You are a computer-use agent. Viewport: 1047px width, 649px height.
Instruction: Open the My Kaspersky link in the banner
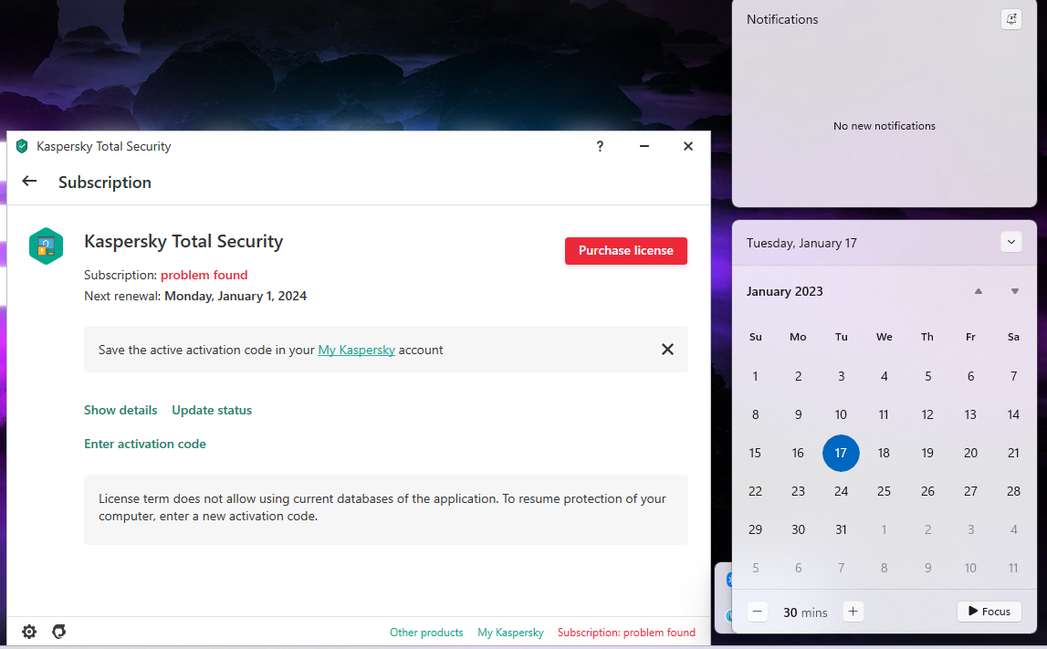coord(357,350)
